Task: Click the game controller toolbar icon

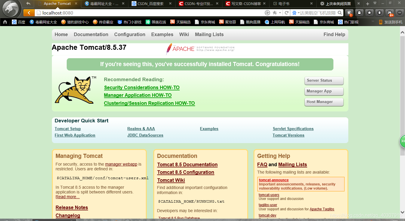Action: [390, 13]
